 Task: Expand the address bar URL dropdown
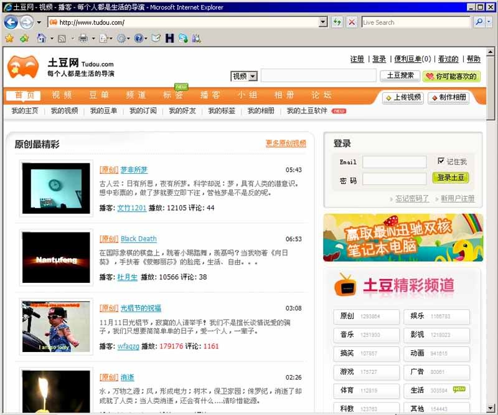pyautogui.click(x=323, y=22)
